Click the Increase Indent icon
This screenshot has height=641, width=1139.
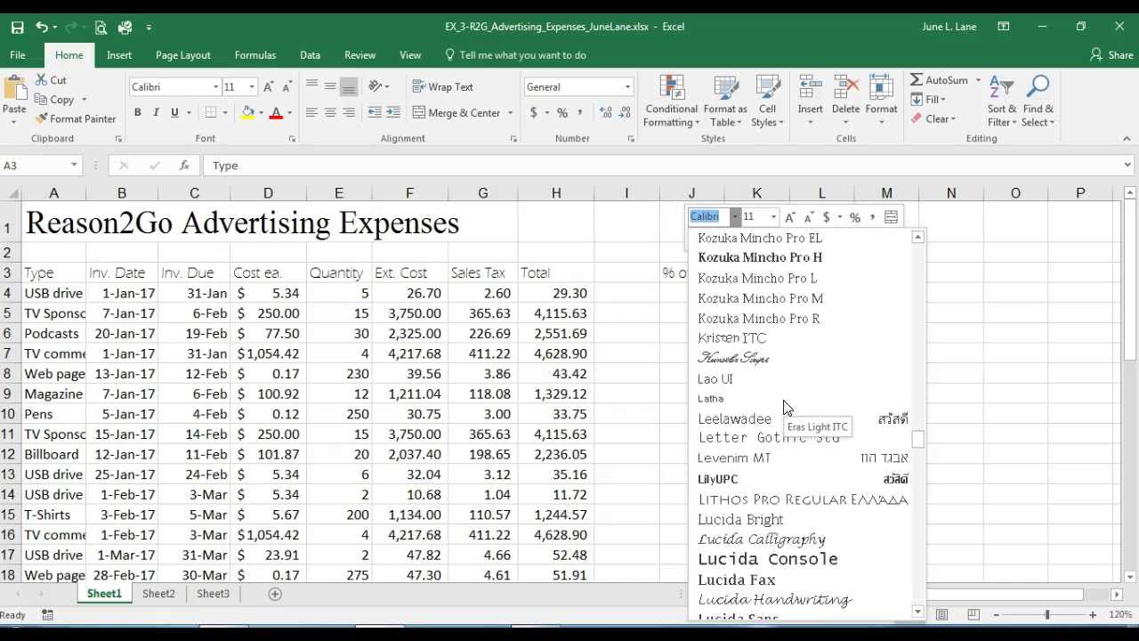pyautogui.click(x=394, y=113)
